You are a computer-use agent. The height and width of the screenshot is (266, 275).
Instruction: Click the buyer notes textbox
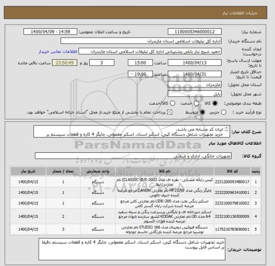pyautogui.click(x=132, y=249)
